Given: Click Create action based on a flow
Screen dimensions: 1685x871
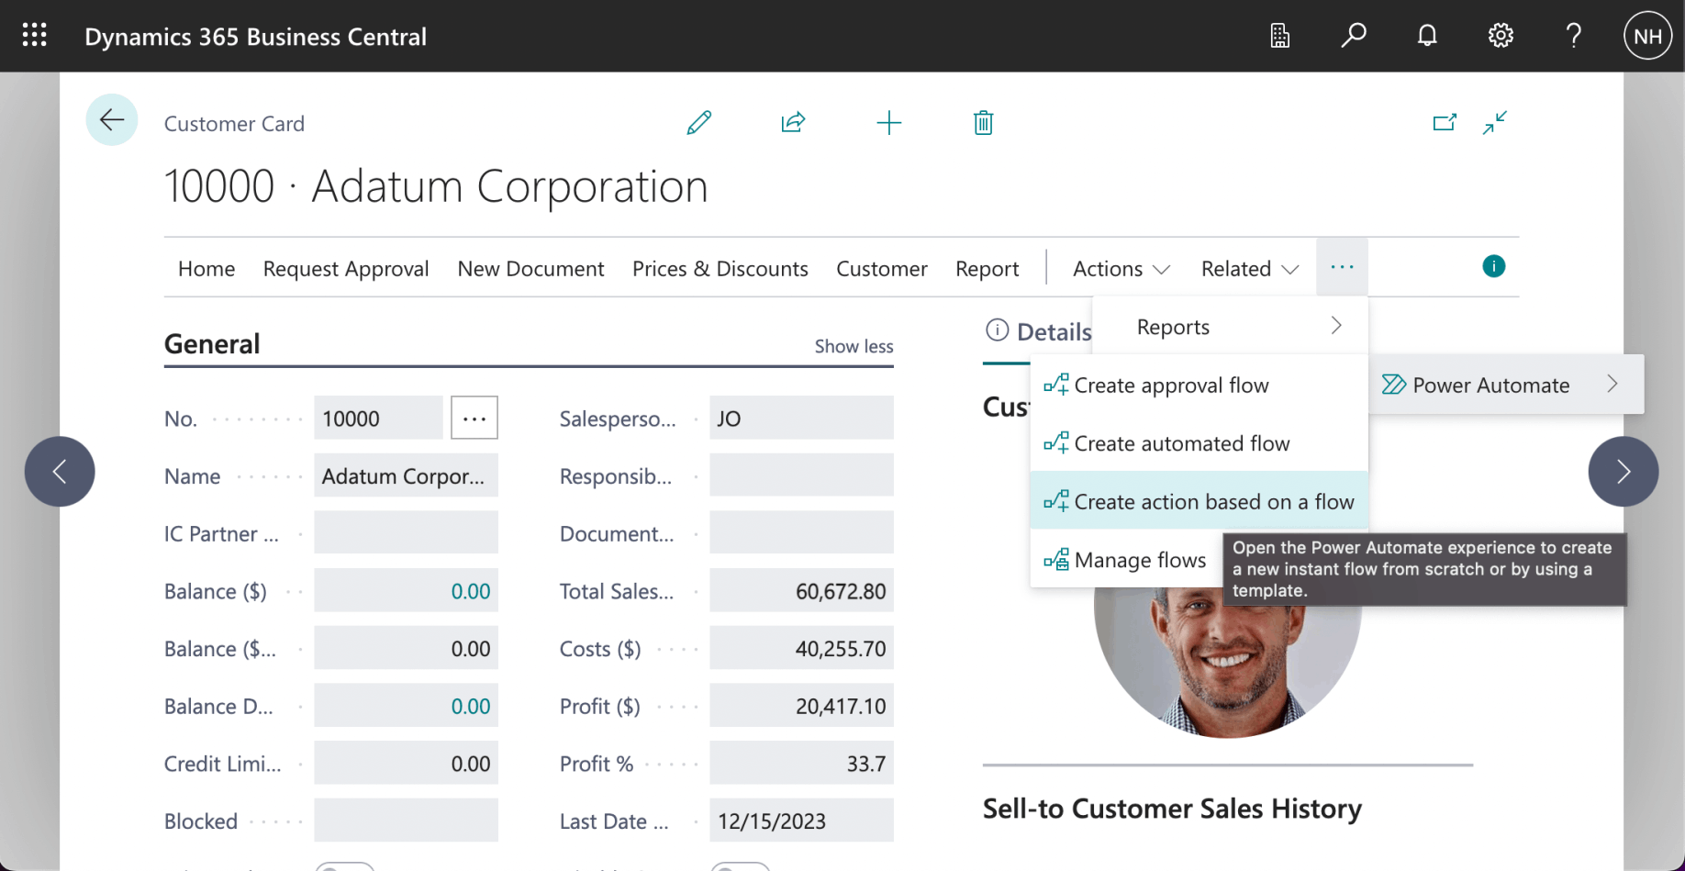Looking at the screenshot, I should (x=1212, y=502).
